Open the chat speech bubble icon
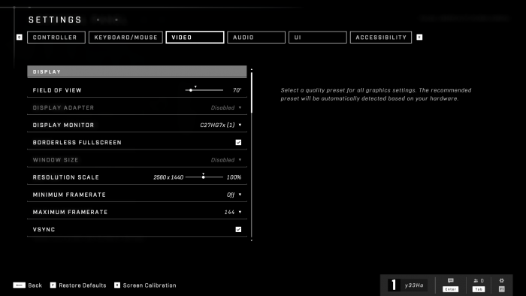Image resolution: width=526 pixels, height=296 pixels. 450,280
